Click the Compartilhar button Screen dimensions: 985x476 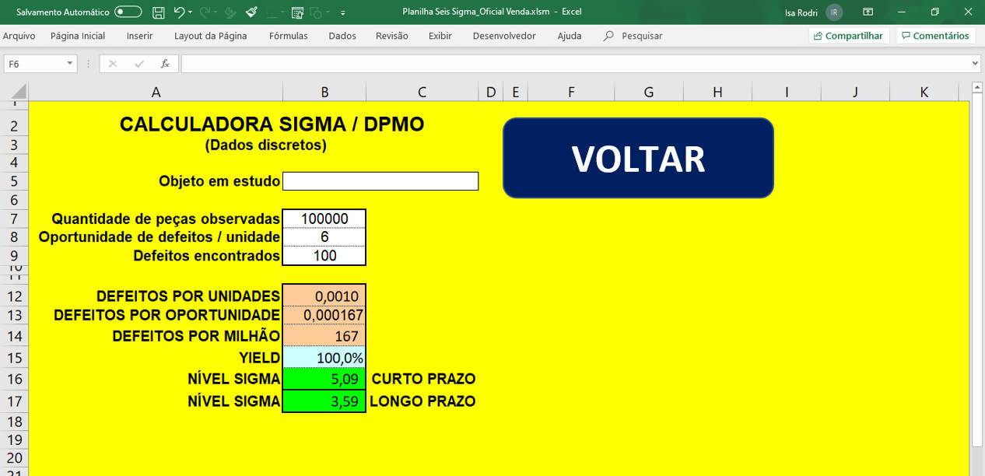(848, 36)
